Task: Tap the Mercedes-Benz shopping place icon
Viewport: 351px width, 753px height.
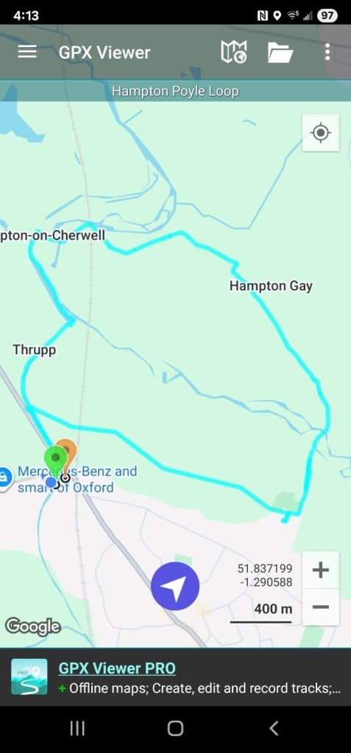Action: (4, 479)
